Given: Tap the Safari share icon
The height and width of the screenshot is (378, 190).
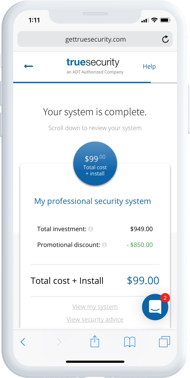Looking at the screenshot, I should (x=95, y=341).
